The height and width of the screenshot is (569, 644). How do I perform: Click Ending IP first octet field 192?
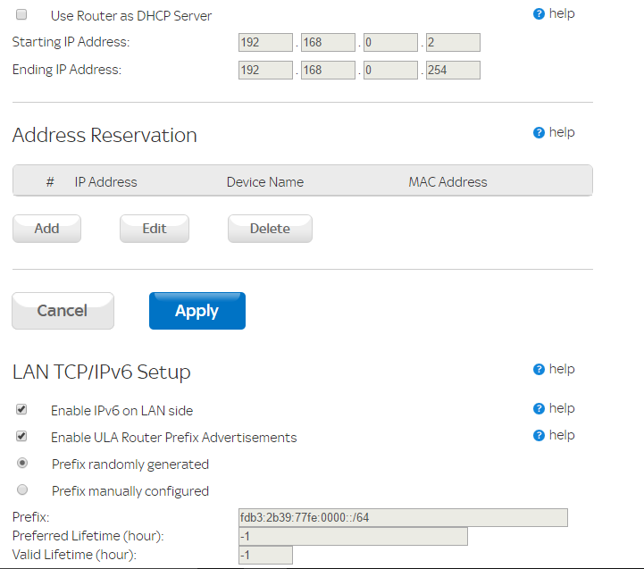(265, 70)
